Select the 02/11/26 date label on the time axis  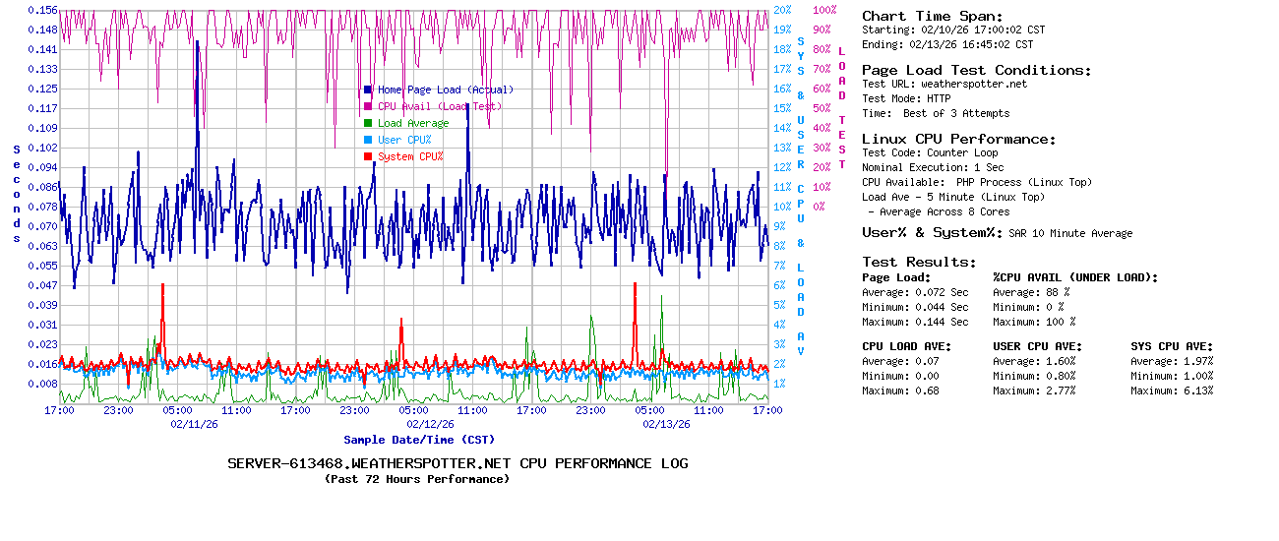[x=194, y=424]
